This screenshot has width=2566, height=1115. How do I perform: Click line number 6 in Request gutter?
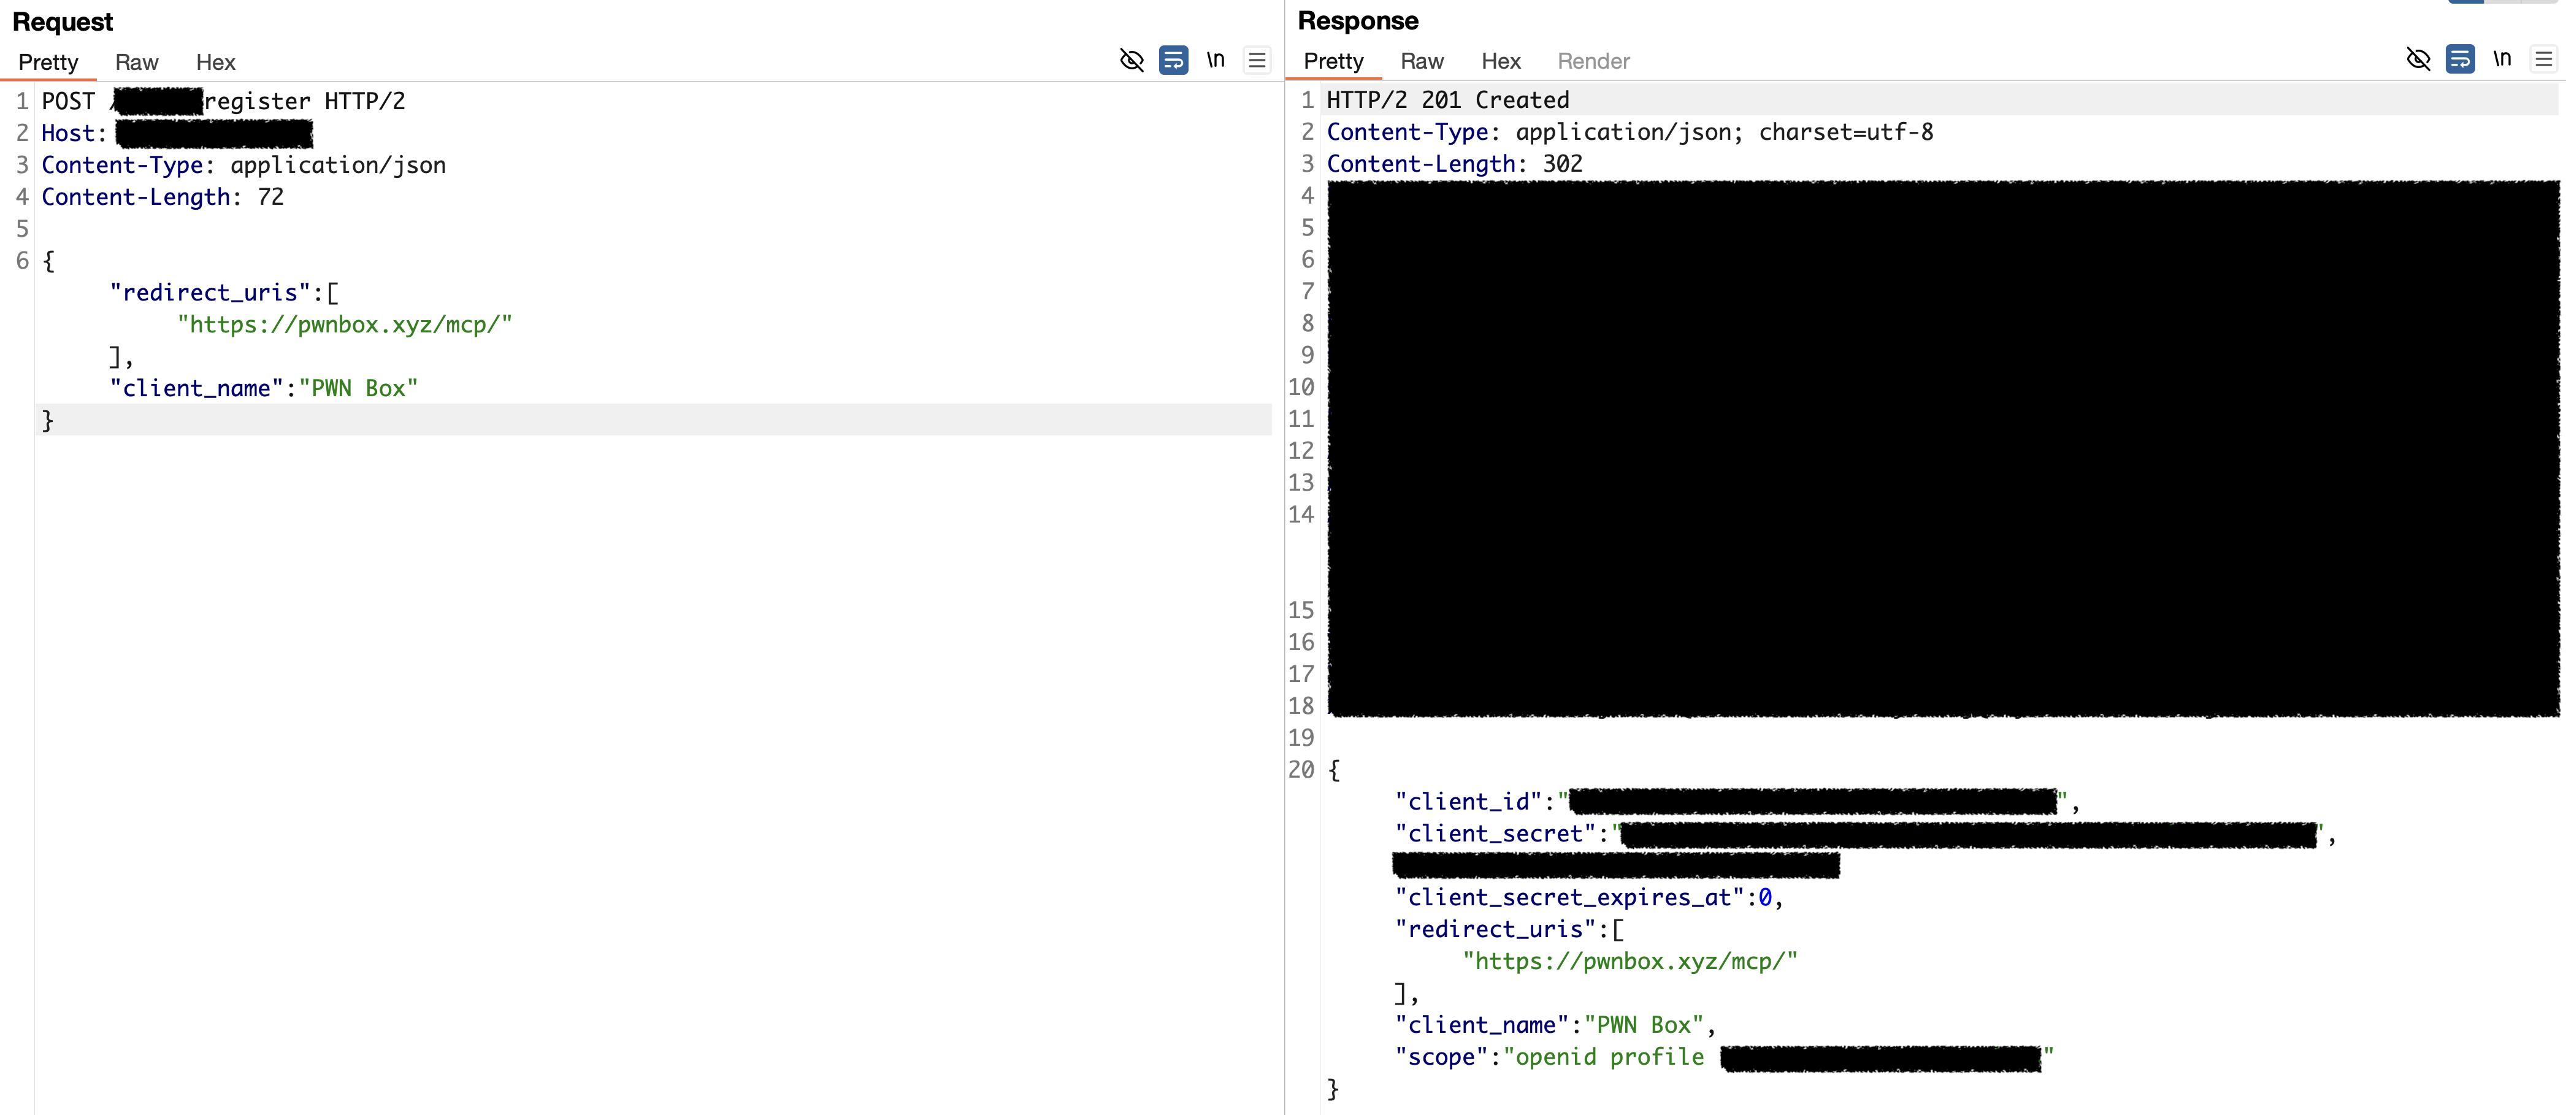(x=22, y=261)
